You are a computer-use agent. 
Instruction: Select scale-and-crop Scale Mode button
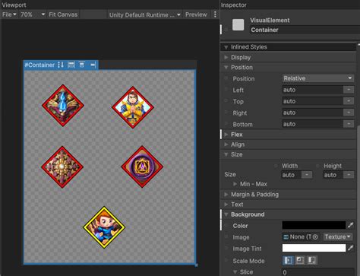[x=300, y=260]
